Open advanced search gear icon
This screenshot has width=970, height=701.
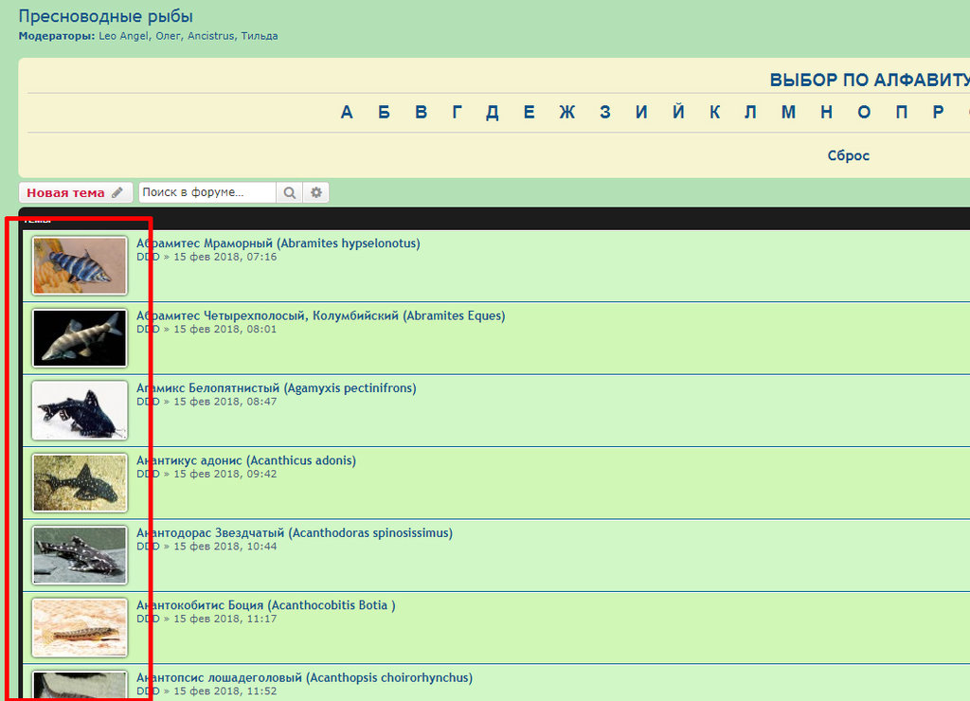point(316,192)
